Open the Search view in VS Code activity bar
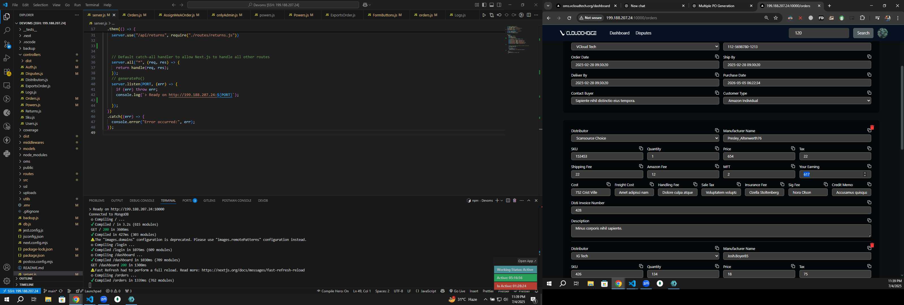Image resolution: width=904 pixels, height=305 pixels. click(x=7, y=30)
